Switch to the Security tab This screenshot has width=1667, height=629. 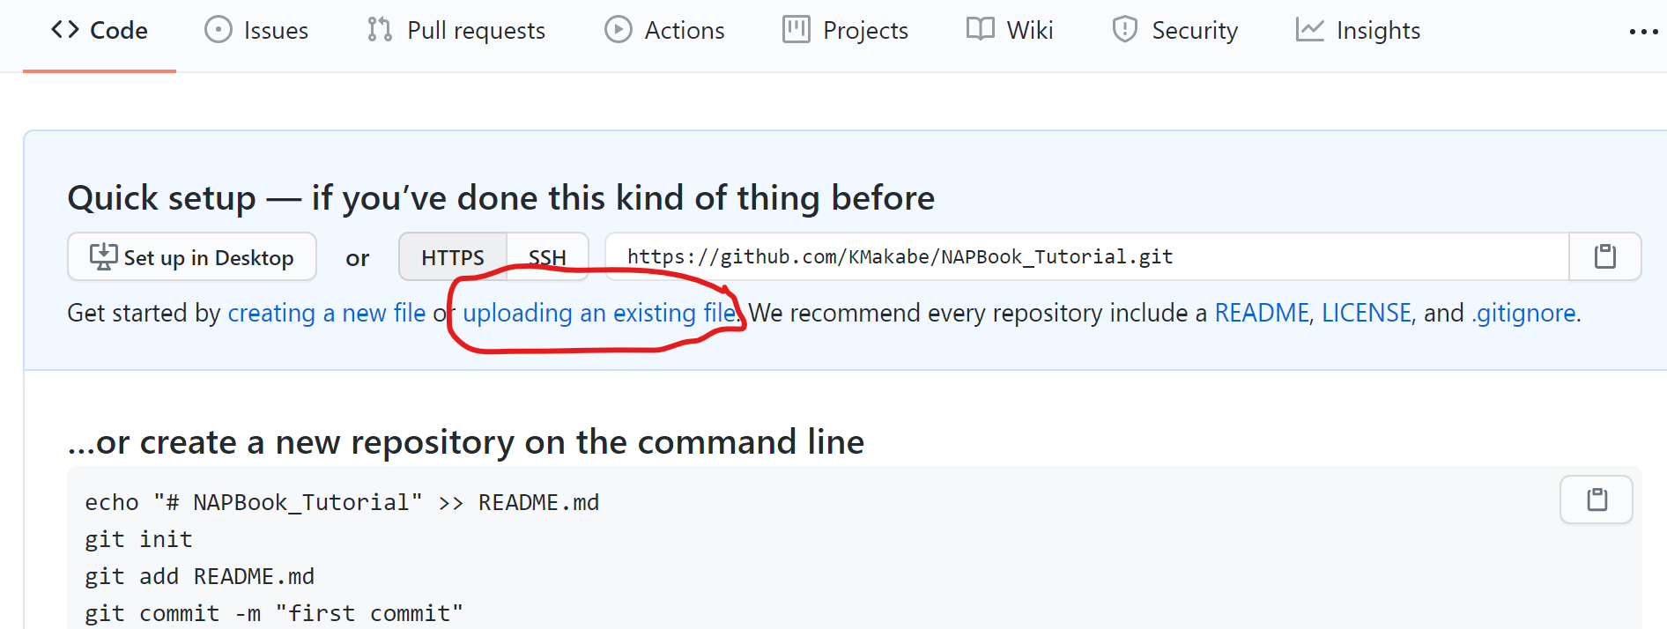(1175, 29)
